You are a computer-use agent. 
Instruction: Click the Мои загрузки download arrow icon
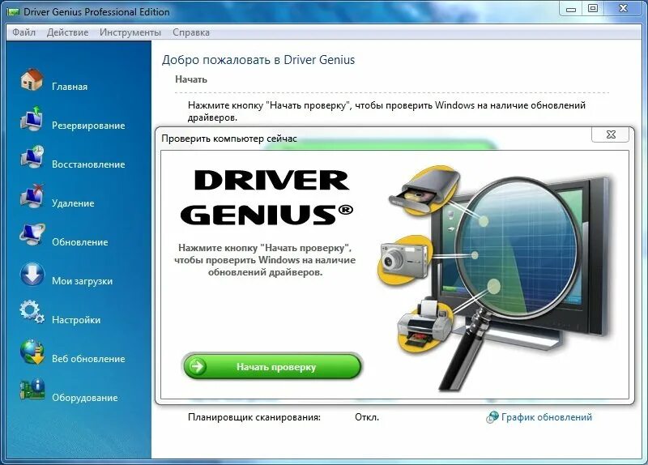pos(32,274)
